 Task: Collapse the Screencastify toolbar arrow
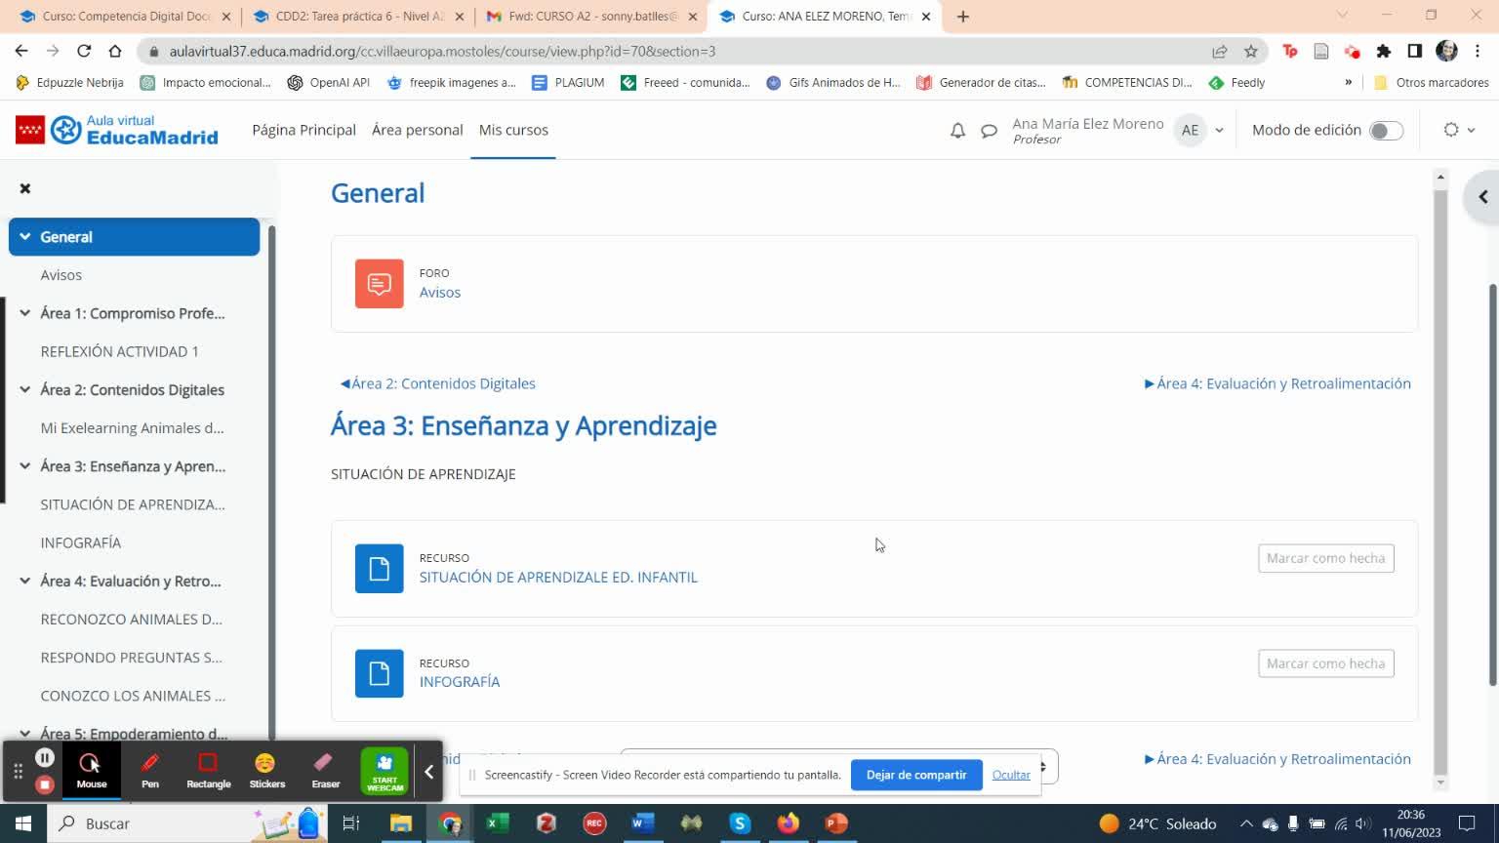pyautogui.click(x=428, y=772)
